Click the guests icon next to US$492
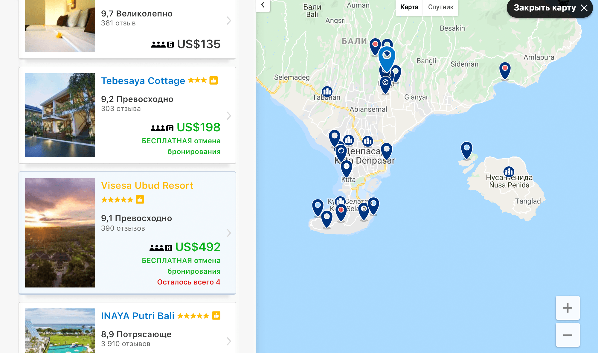Viewport: 598px width, 353px height. [161, 248]
